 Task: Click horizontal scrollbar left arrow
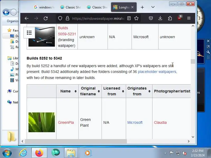coord(22,141)
